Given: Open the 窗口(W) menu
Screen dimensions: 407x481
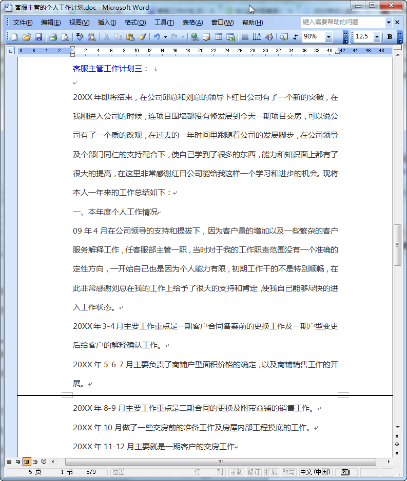Looking at the screenshot, I should tap(222, 23).
